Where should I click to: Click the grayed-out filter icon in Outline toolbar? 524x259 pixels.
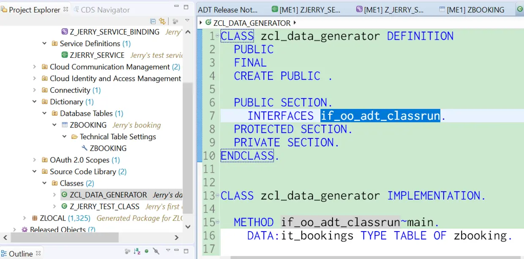[x=128, y=252]
